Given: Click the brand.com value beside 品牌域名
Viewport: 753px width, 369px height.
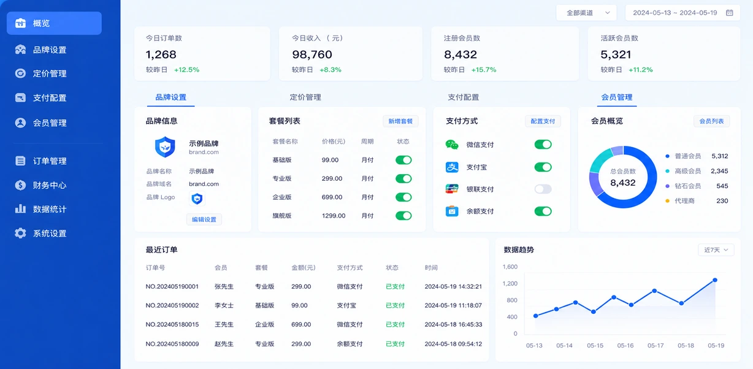Looking at the screenshot, I should pos(204,184).
